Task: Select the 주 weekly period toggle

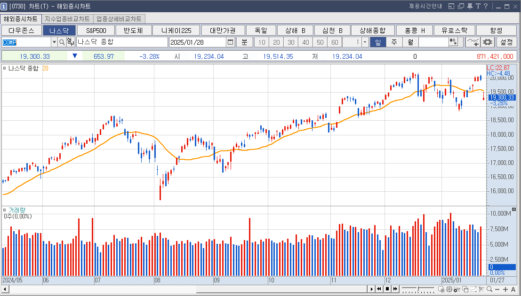Action: tap(394, 42)
